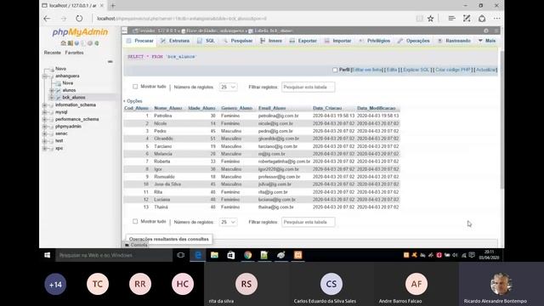The image size is (544, 306).
Task: Open the blue documentation icon under the logo
Action: point(76,43)
